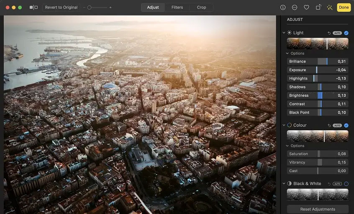The width and height of the screenshot is (354, 214).
Task: Expand the Black & White section
Action: pyautogui.click(x=284, y=183)
